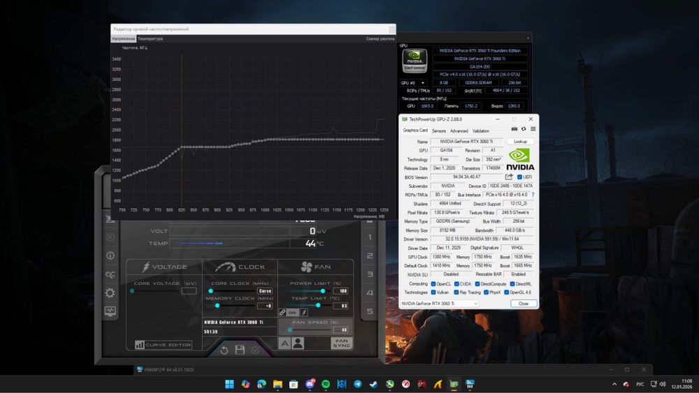
Task: Toggle the user-defined fan control icon
Action: pos(298,343)
